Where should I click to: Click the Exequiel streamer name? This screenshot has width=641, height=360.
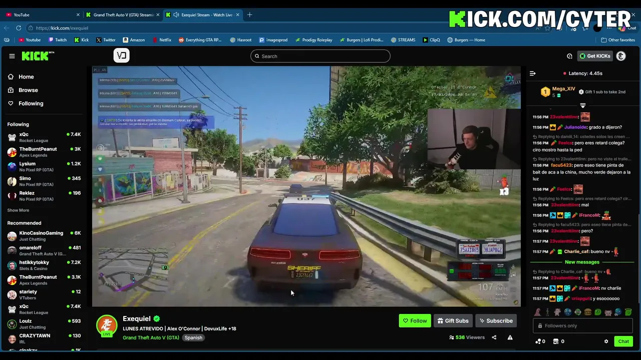pyautogui.click(x=136, y=318)
